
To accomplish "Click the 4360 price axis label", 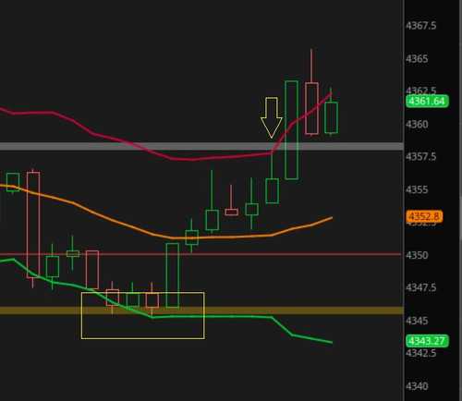I will coord(417,124).
